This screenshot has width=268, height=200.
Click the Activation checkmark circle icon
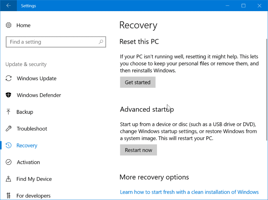tap(9, 162)
